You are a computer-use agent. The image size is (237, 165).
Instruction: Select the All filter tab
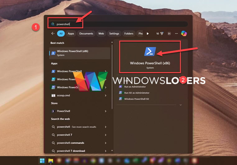click(61, 33)
